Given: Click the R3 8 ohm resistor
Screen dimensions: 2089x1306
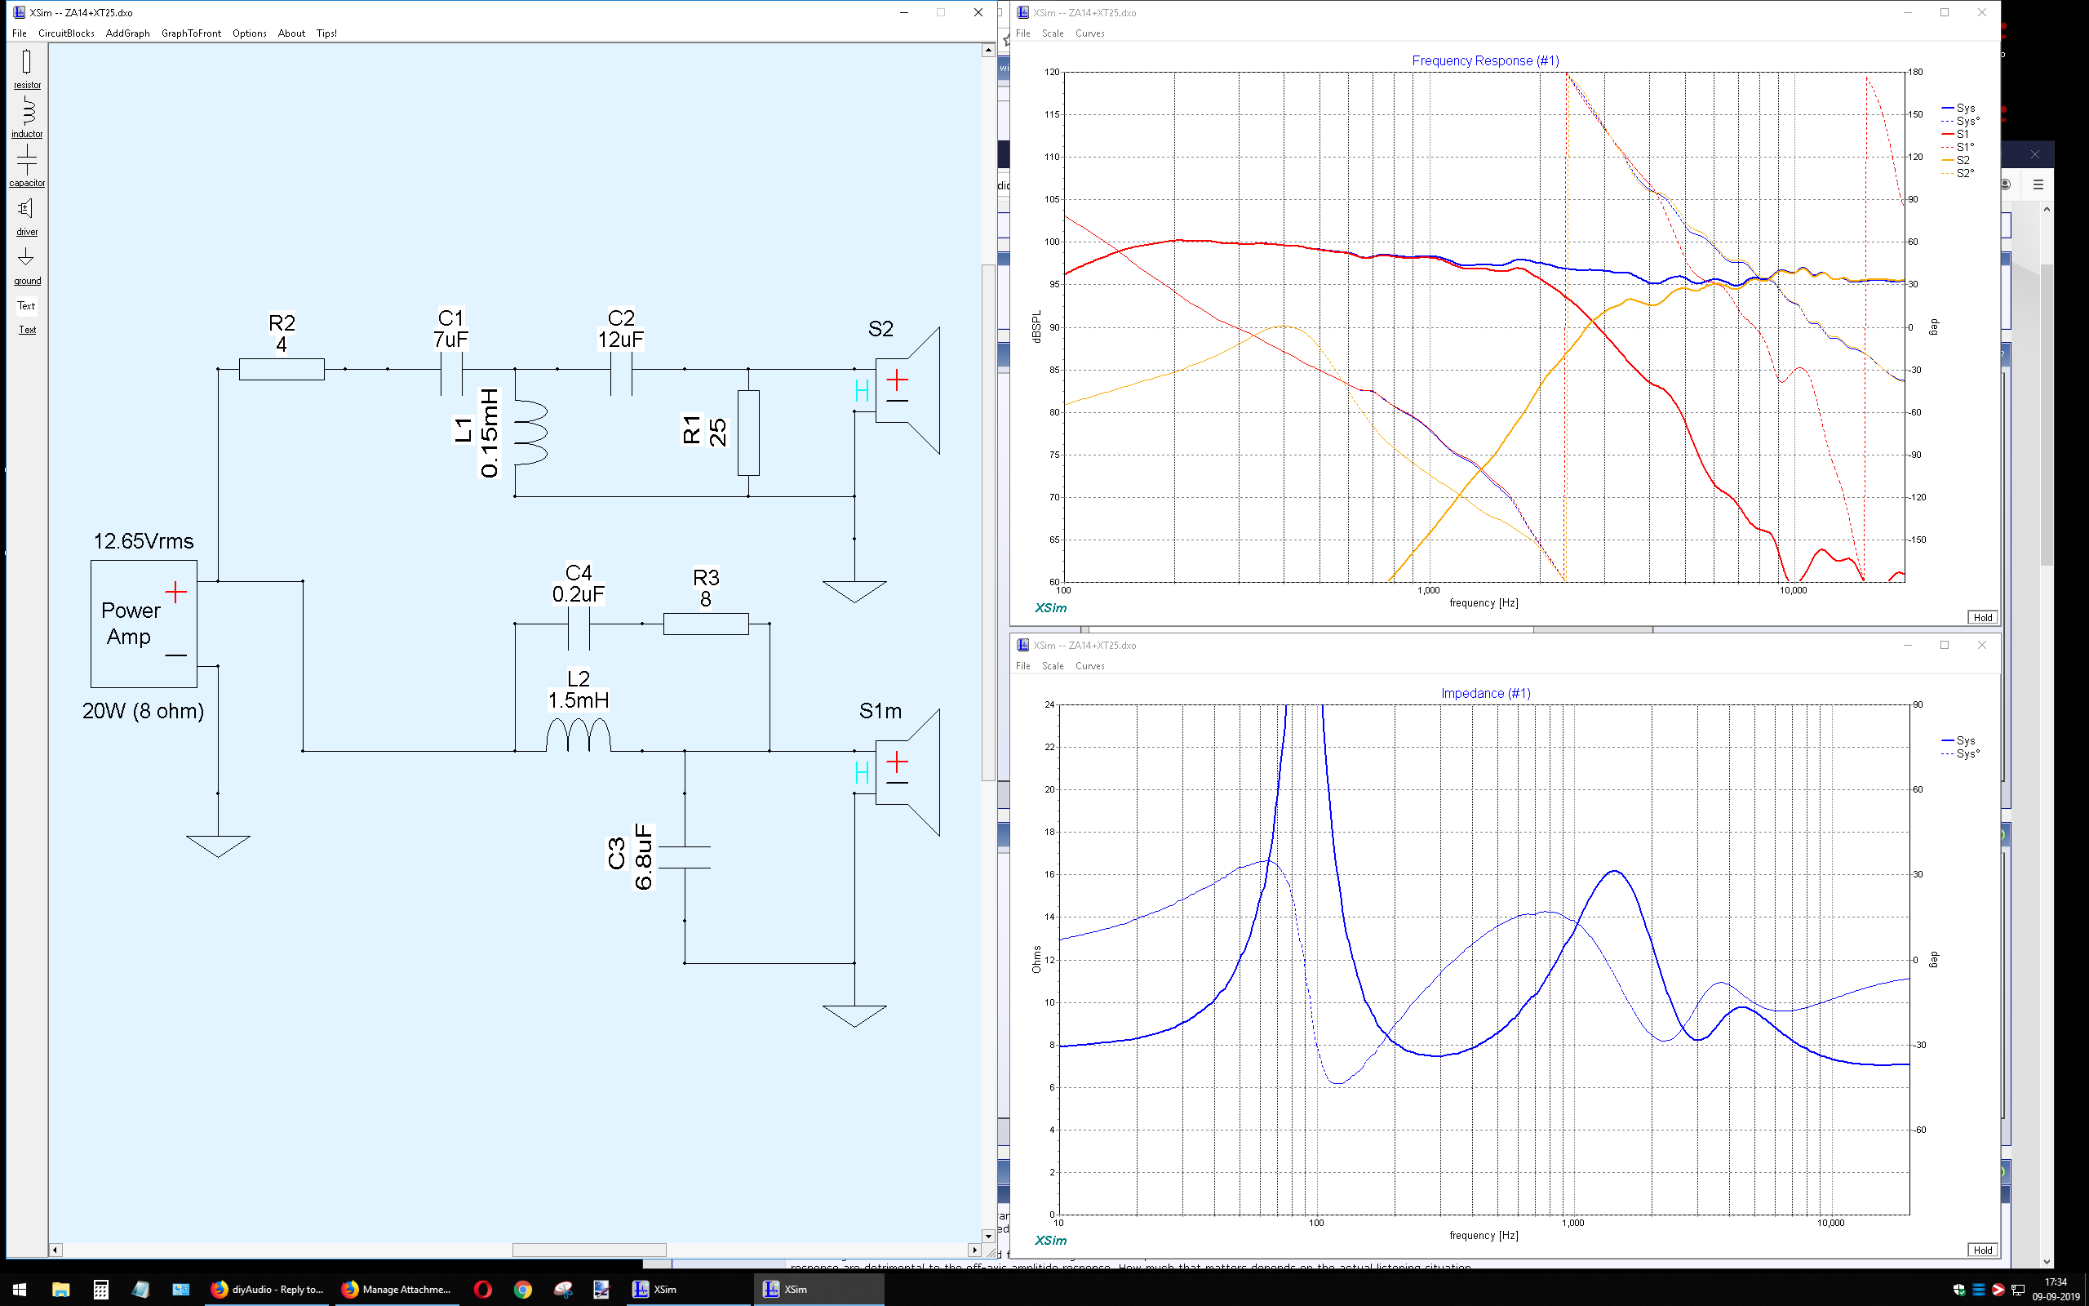Looking at the screenshot, I should click(x=705, y=624).
